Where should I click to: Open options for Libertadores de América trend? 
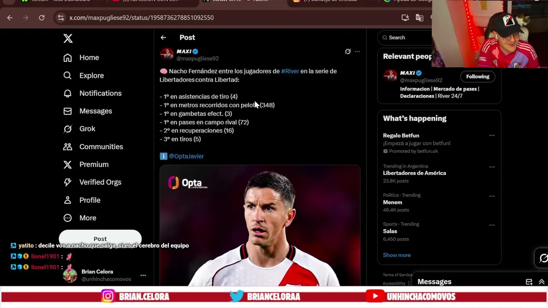tap(492, 167)
